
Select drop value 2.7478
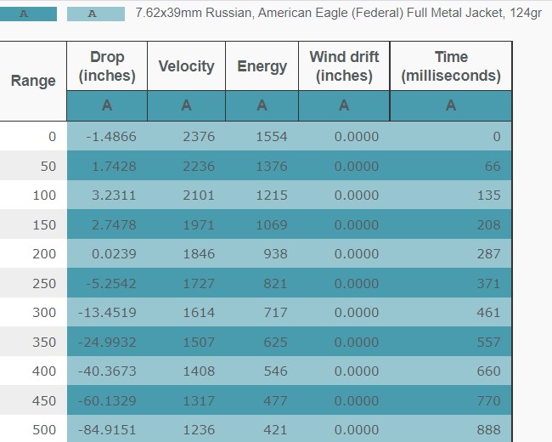click(114, 225)
